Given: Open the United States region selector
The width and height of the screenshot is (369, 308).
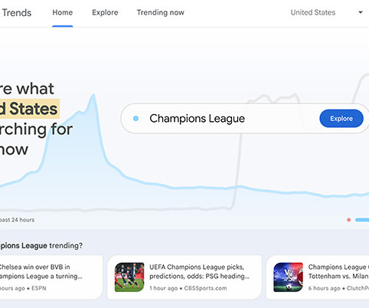Looking at the screenshot, I should coord(313,12).
